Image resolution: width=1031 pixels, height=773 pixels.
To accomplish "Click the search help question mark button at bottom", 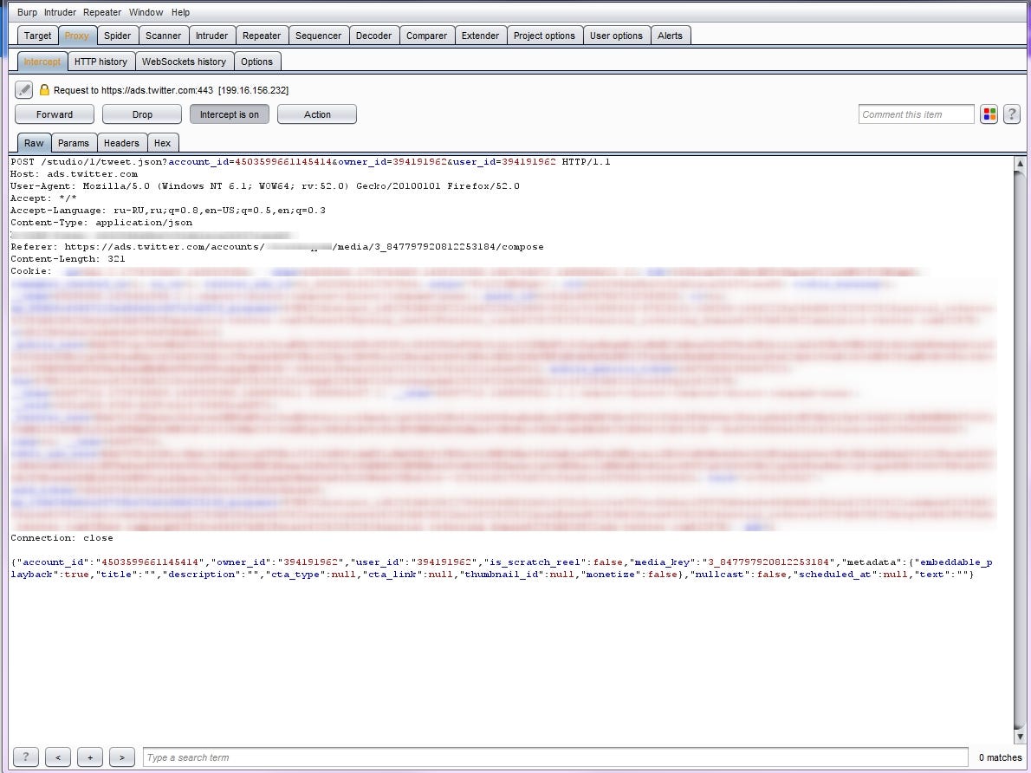I will coord(26,757).
